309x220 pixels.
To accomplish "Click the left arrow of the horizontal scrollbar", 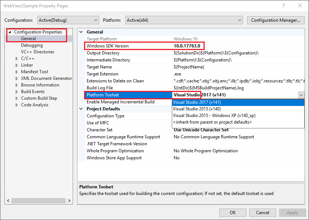I will pos(8,201).
